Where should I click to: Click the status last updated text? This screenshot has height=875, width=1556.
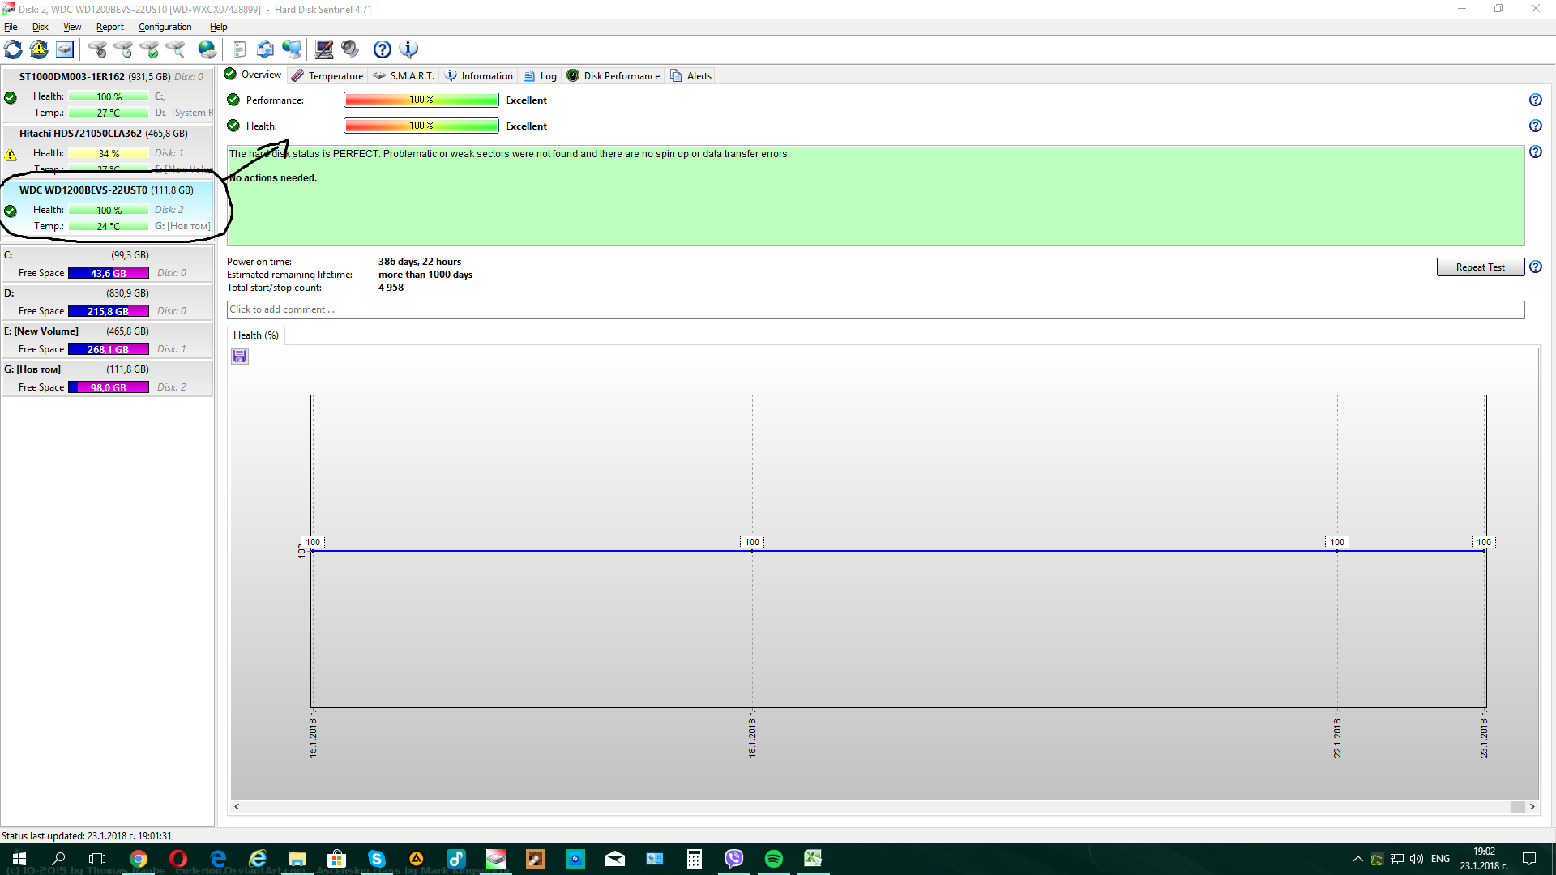point(87,836)
